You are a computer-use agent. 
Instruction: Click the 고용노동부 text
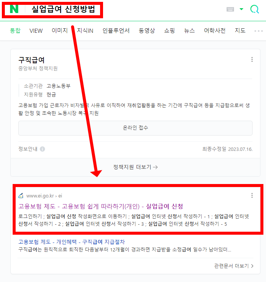point(58,86)
